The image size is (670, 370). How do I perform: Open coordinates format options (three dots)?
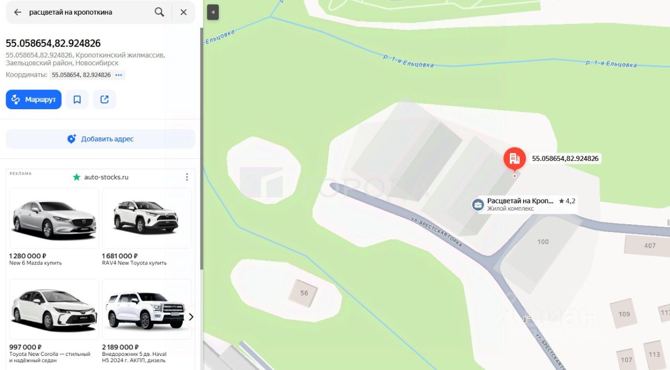pos(119,75)
